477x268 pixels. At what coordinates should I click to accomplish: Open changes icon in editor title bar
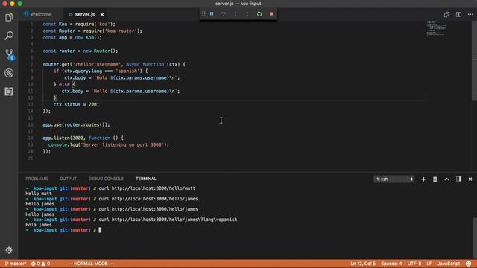pyautogui.click(x=446, y=15)
